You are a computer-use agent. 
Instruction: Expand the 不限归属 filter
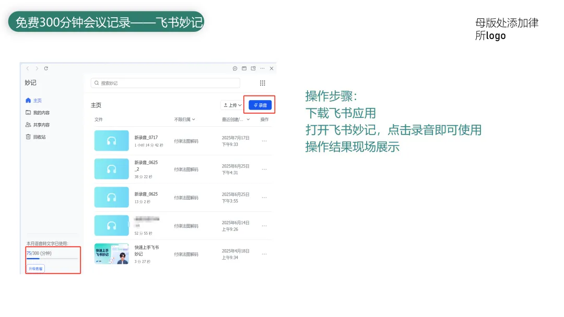pos(184,119)
